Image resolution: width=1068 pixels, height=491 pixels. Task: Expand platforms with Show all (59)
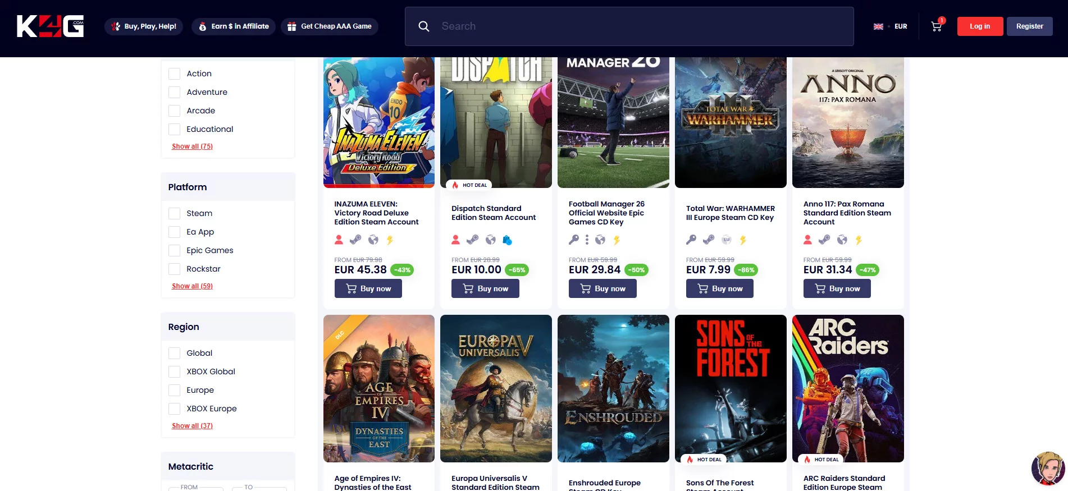[x=192, y=286]
